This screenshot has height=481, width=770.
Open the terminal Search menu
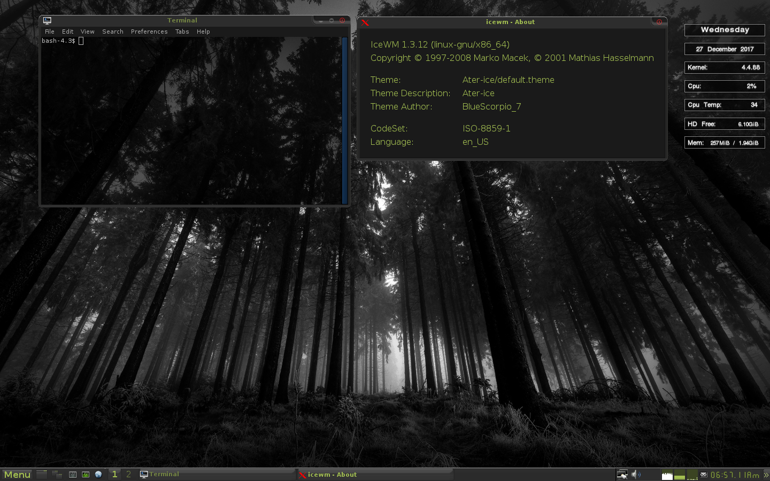[113, 32]
